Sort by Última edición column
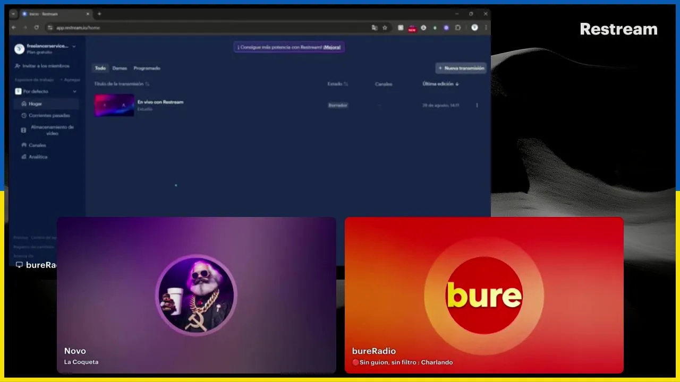The width and height of the screenshot is (680, 382). 441,84
